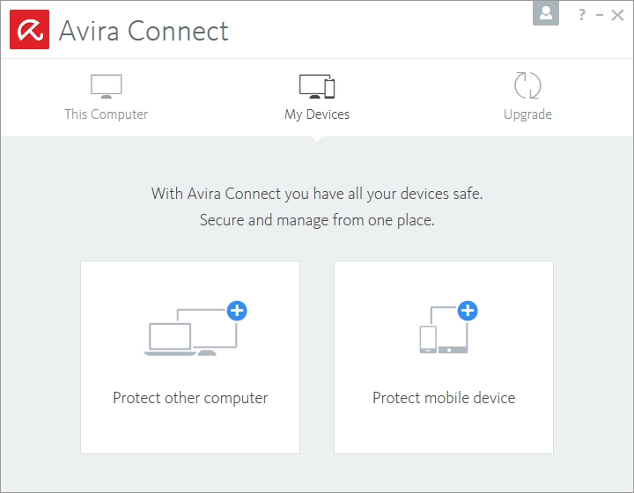This screenshot has height=493, width=634.
Task: Choose Protect other computer
Action: (x=190, y=398)
